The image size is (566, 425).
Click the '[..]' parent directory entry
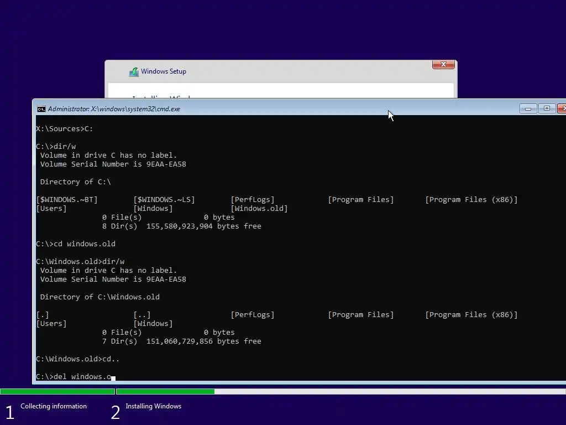pos(142,315)
